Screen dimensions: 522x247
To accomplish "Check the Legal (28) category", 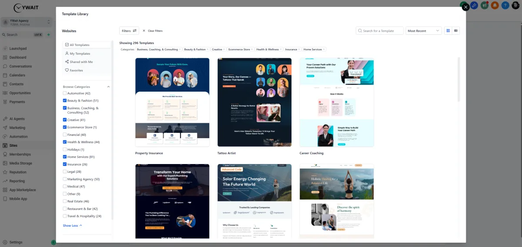I will click(x=65, y=171).
